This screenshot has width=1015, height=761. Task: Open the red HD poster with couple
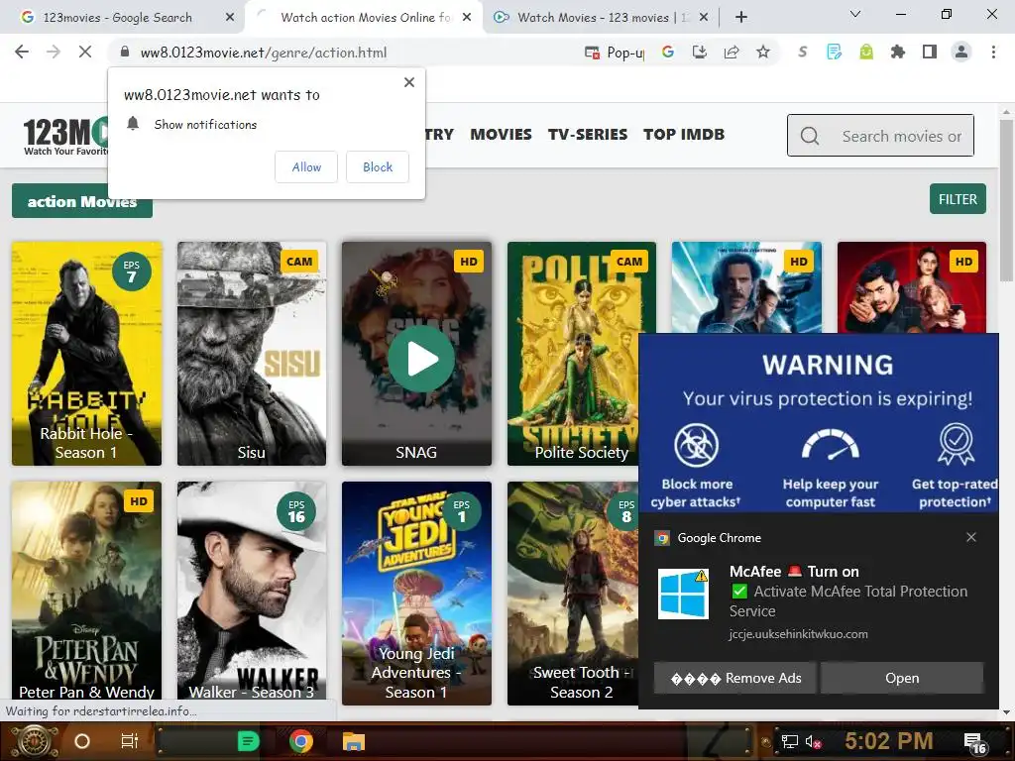click(912, 287)
